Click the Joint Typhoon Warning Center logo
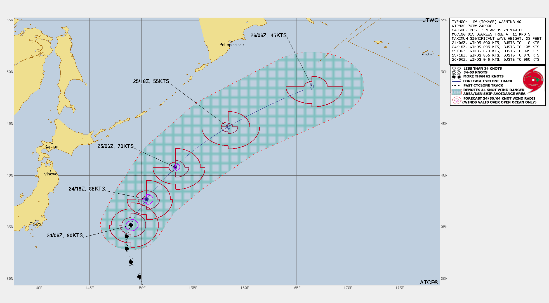The height and width of the screenshot is (303, 549). [533, 79]
